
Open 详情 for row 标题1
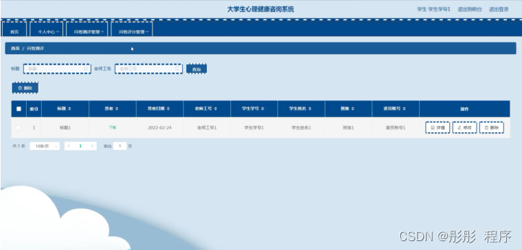[x=438, y=127]
